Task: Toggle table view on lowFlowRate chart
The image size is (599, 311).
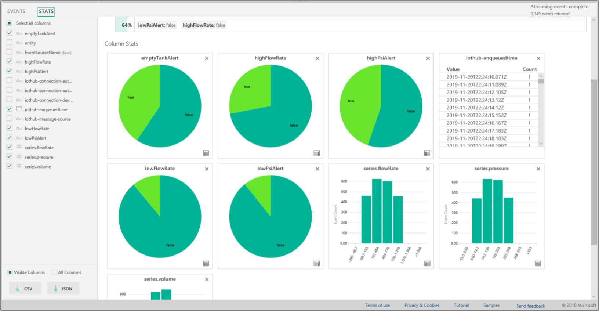Action: (x=206, y=264)
